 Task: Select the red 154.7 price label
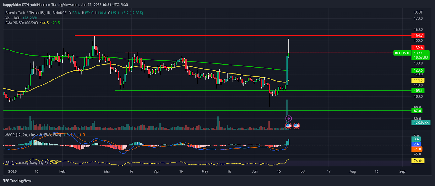(x=418, y=36)
